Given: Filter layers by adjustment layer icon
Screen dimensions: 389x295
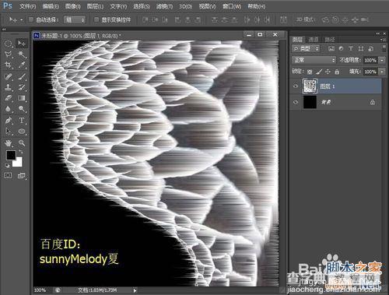Looking at the screenshot, I should tap(341, 48).
